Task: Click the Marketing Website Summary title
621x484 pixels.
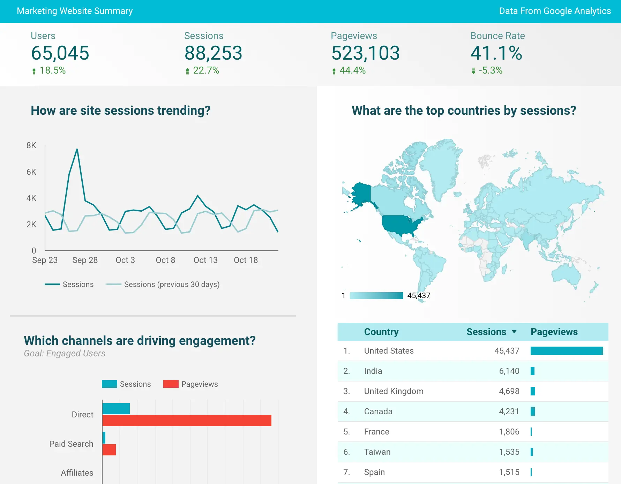Action: (x=75, y=11)
